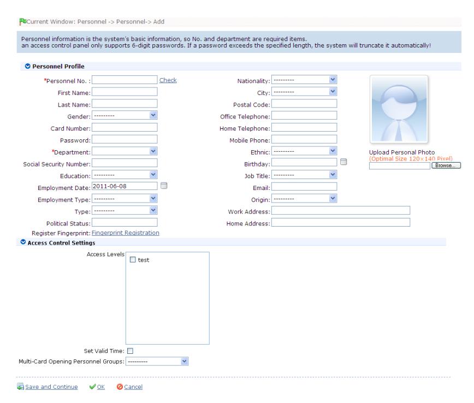Focus the Social Security Number field
This screenshot has height=403, width=474.
125,163
